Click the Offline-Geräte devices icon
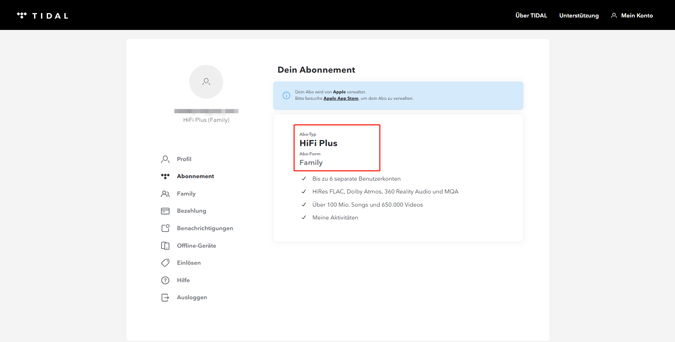 165,245
